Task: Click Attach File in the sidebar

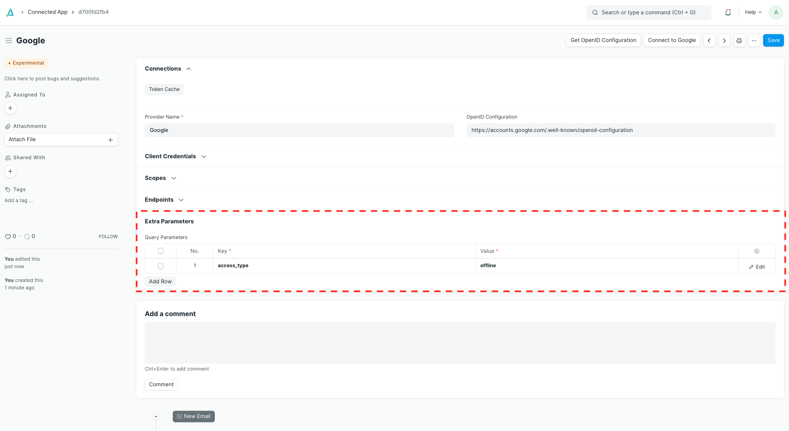Action: (61, 140)
